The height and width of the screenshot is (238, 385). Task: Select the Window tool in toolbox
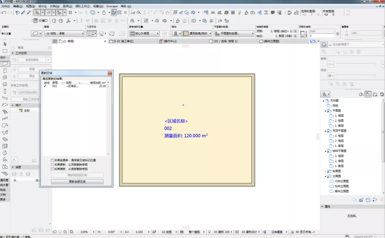pos(5,77)
